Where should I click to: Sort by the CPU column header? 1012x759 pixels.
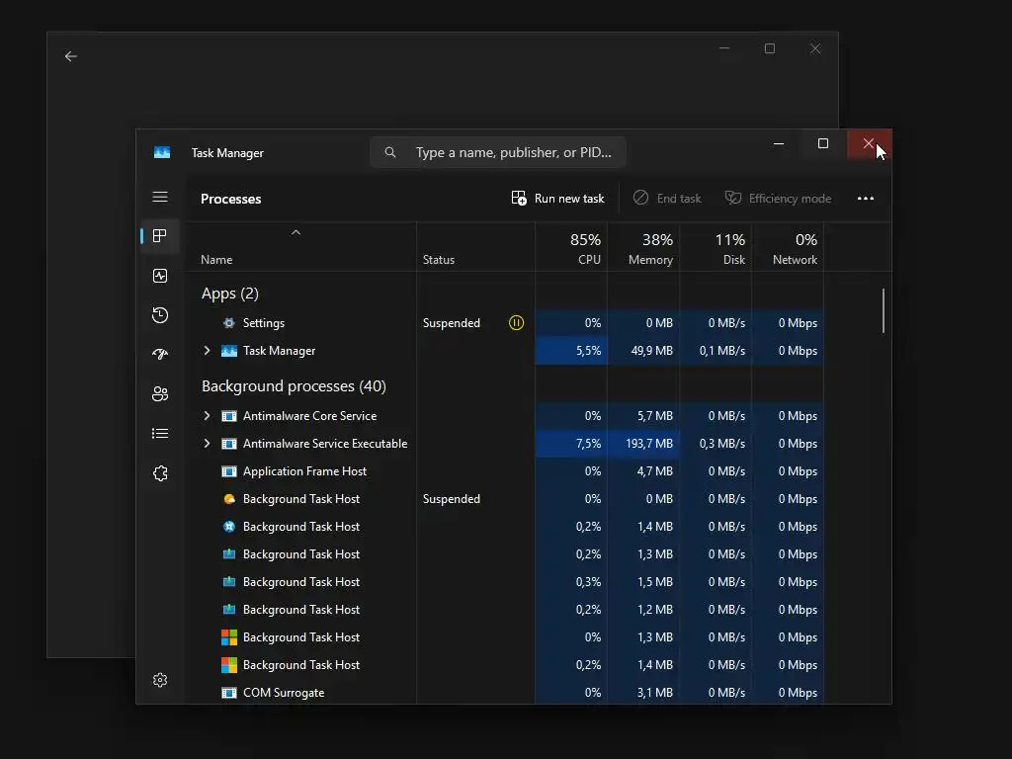[571, 248]
